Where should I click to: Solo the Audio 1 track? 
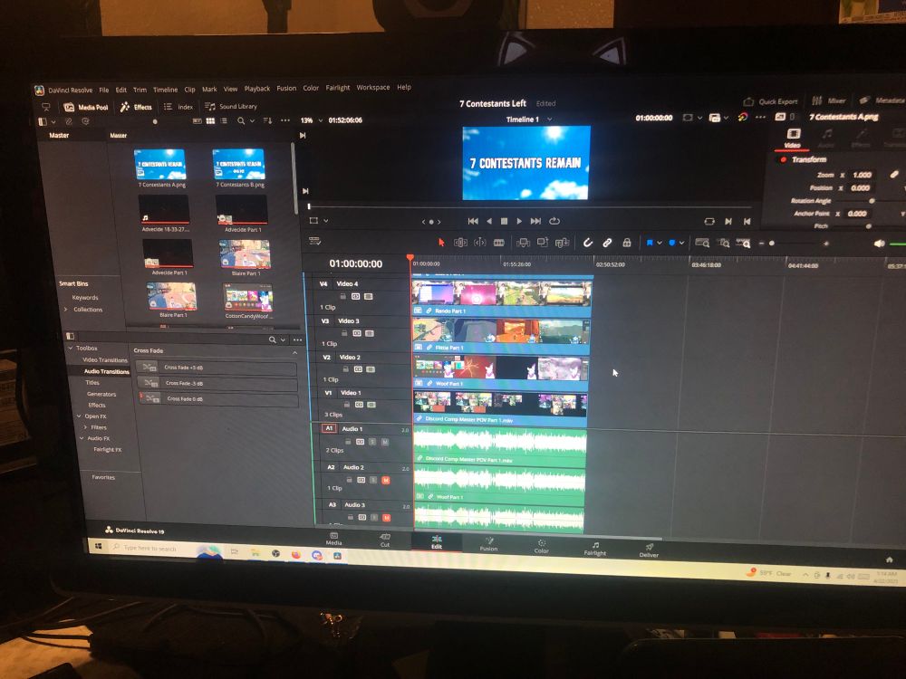[372, 442]
